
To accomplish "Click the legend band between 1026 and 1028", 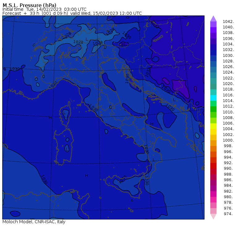I will coord(213,64).
